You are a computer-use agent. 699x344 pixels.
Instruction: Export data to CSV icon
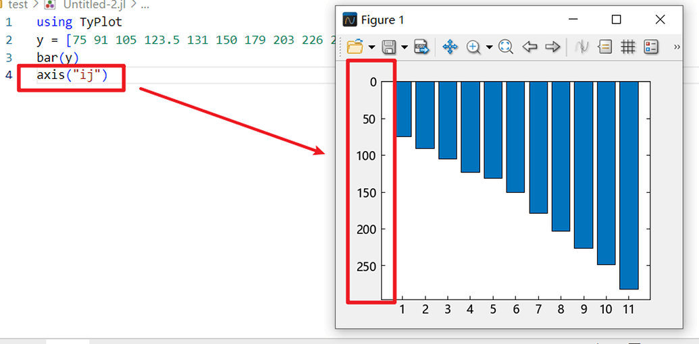click(421, 47)
